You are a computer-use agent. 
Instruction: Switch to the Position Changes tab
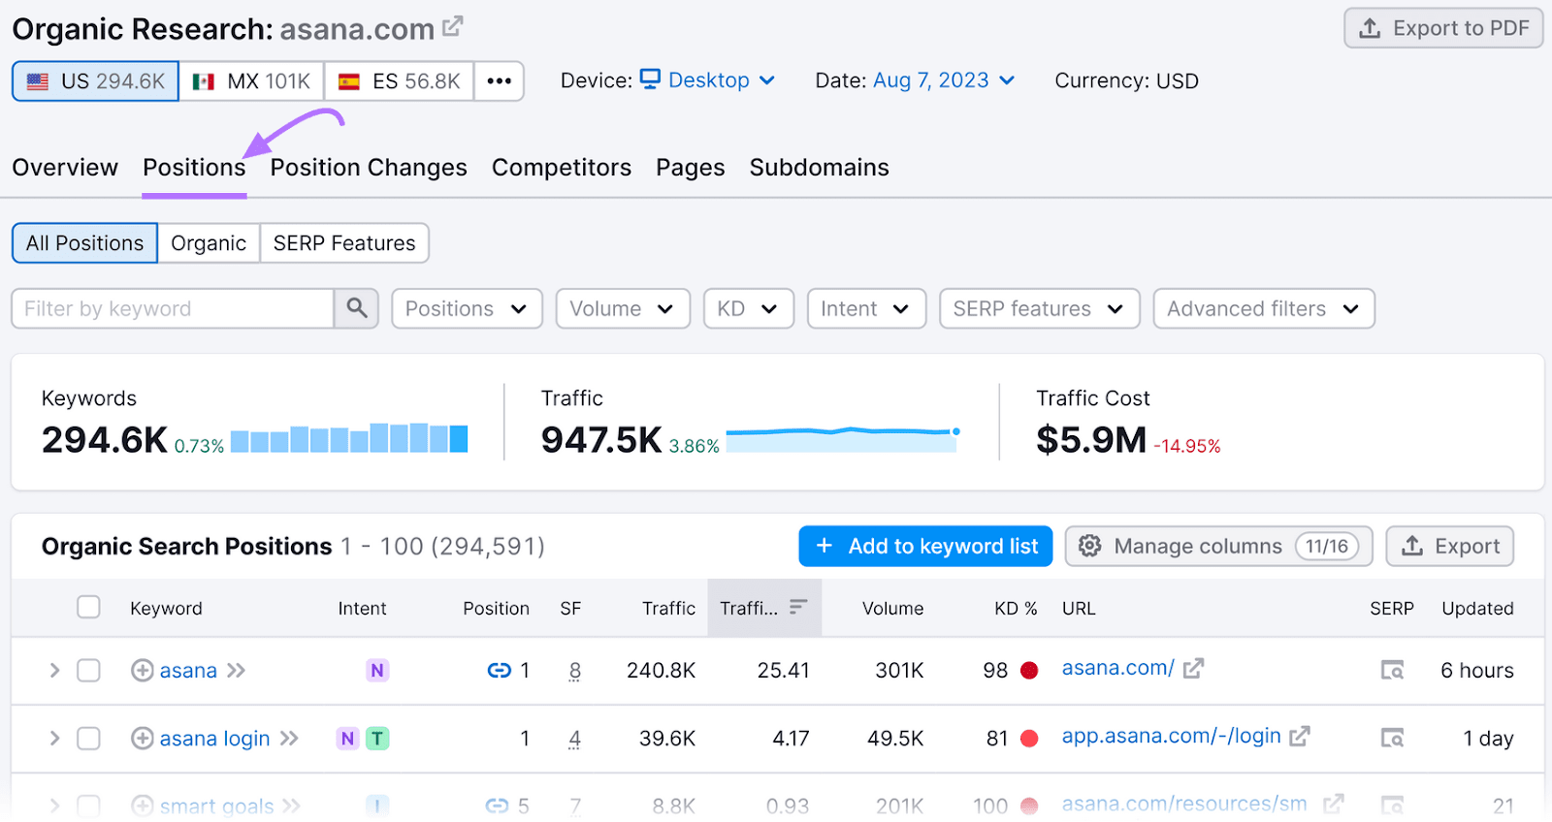[x=369, y=168]
